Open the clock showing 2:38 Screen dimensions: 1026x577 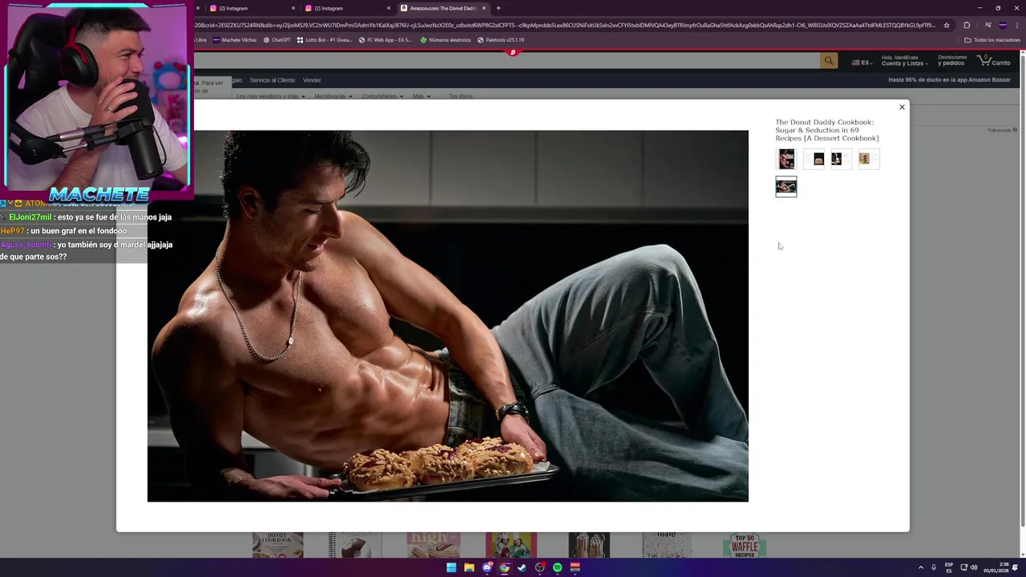tap(997, 567)
